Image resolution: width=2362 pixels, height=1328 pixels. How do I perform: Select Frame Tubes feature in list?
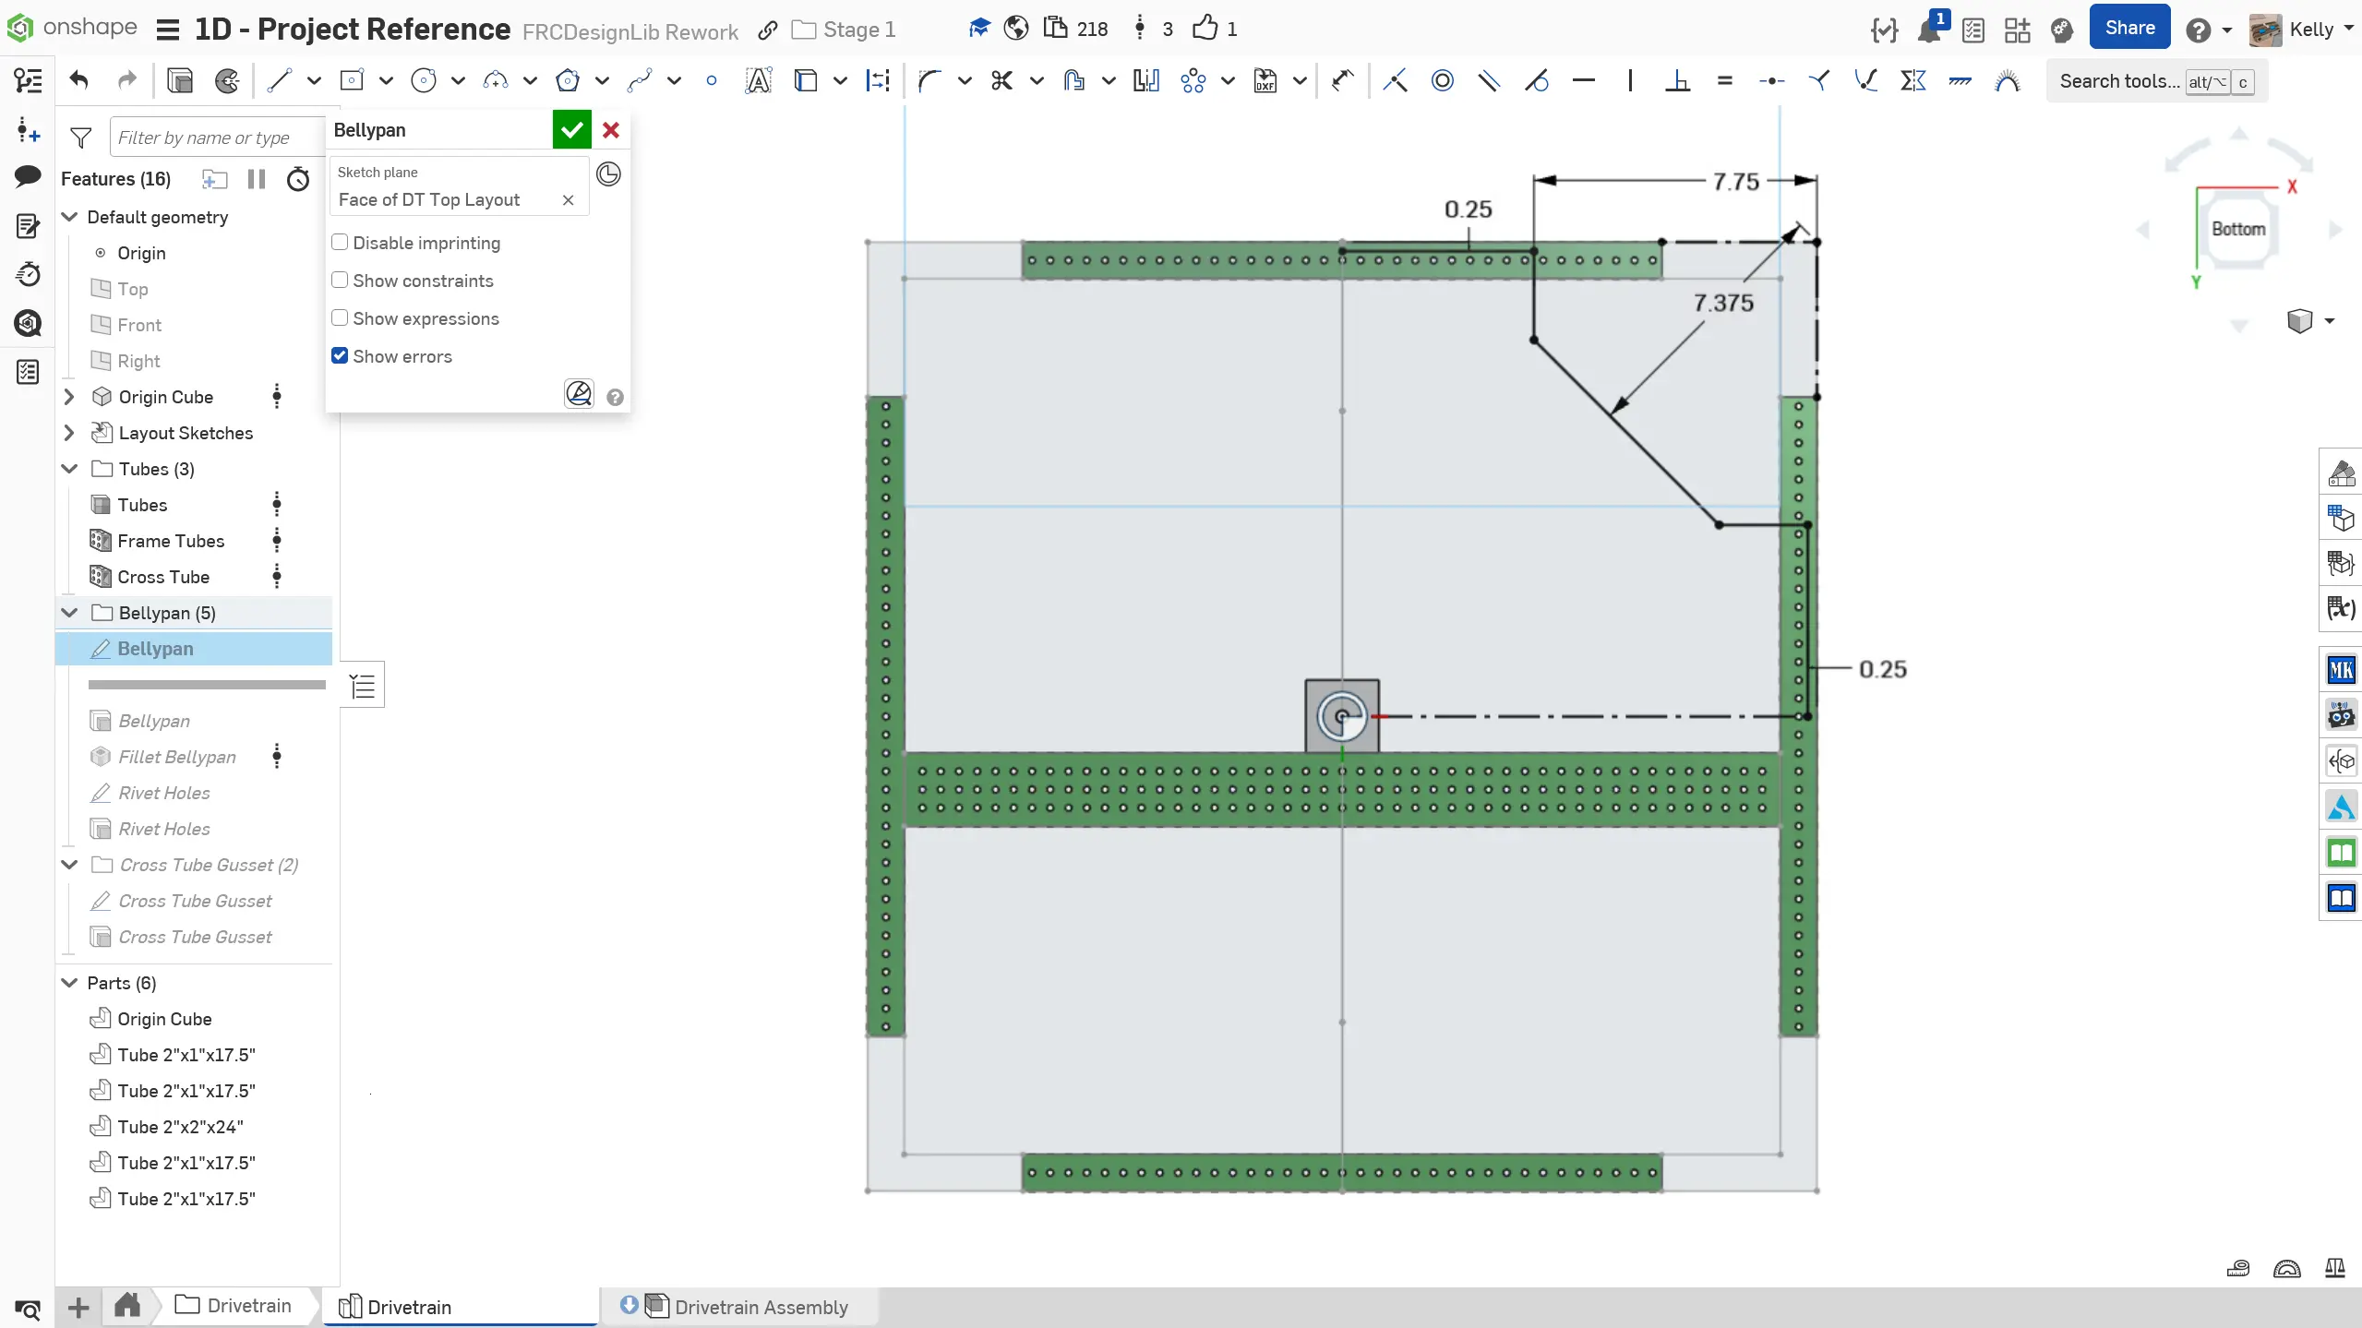[171, 541]
